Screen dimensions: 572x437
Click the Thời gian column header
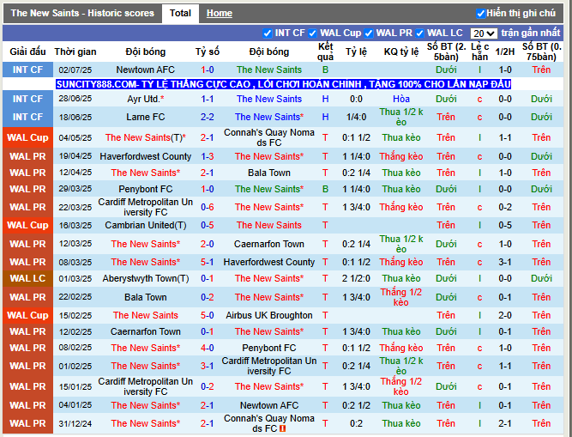coord(75,52)
